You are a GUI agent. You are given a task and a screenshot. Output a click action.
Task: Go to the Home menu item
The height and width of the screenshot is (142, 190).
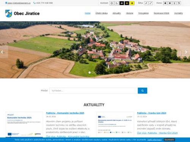coord(87,13)
